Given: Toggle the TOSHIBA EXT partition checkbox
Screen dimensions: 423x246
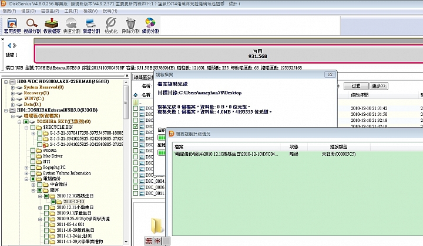Looking at the screenshot, I should coord(26,121).
